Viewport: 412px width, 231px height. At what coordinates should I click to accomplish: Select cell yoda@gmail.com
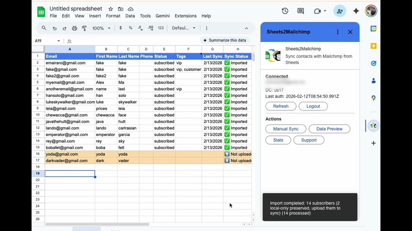(70, 154)
